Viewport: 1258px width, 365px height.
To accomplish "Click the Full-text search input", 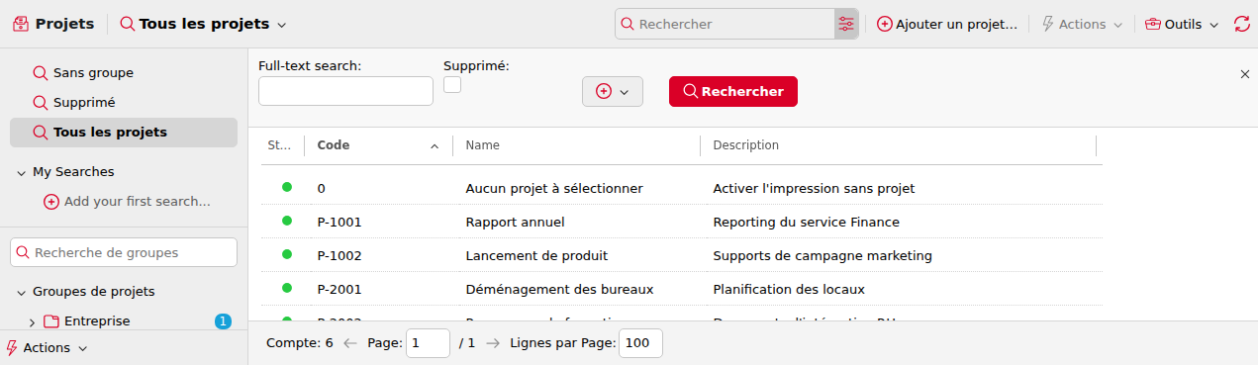I will [x=345, y=91].
